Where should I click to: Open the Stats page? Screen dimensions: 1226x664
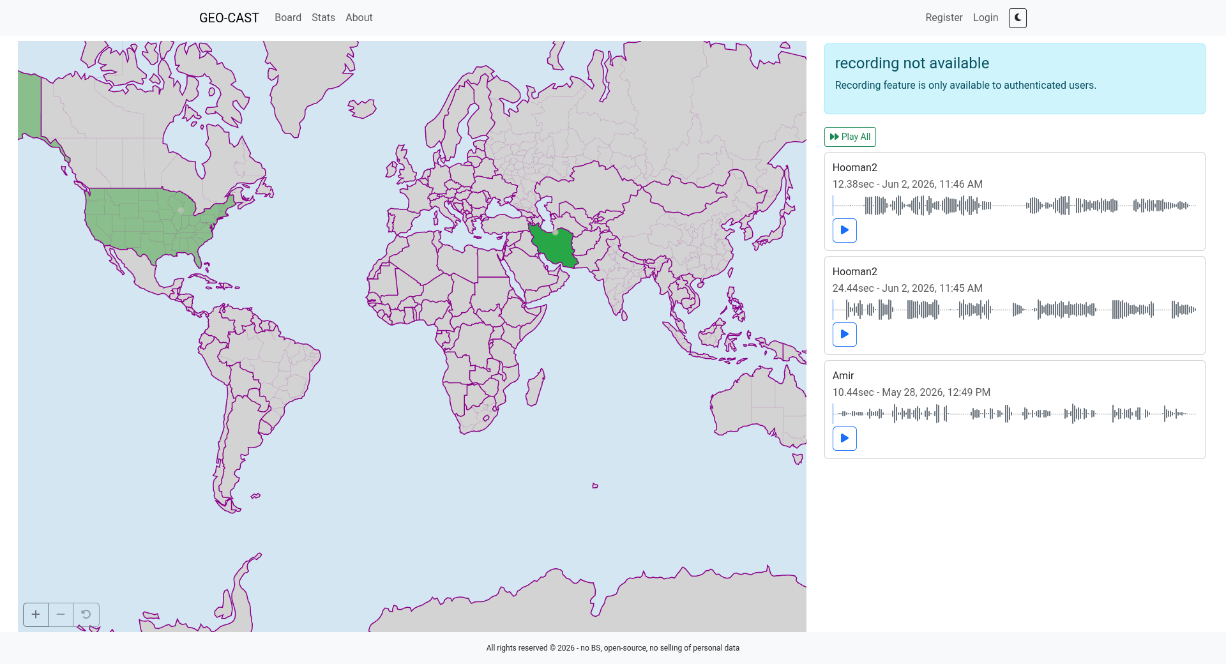[323, 18]
